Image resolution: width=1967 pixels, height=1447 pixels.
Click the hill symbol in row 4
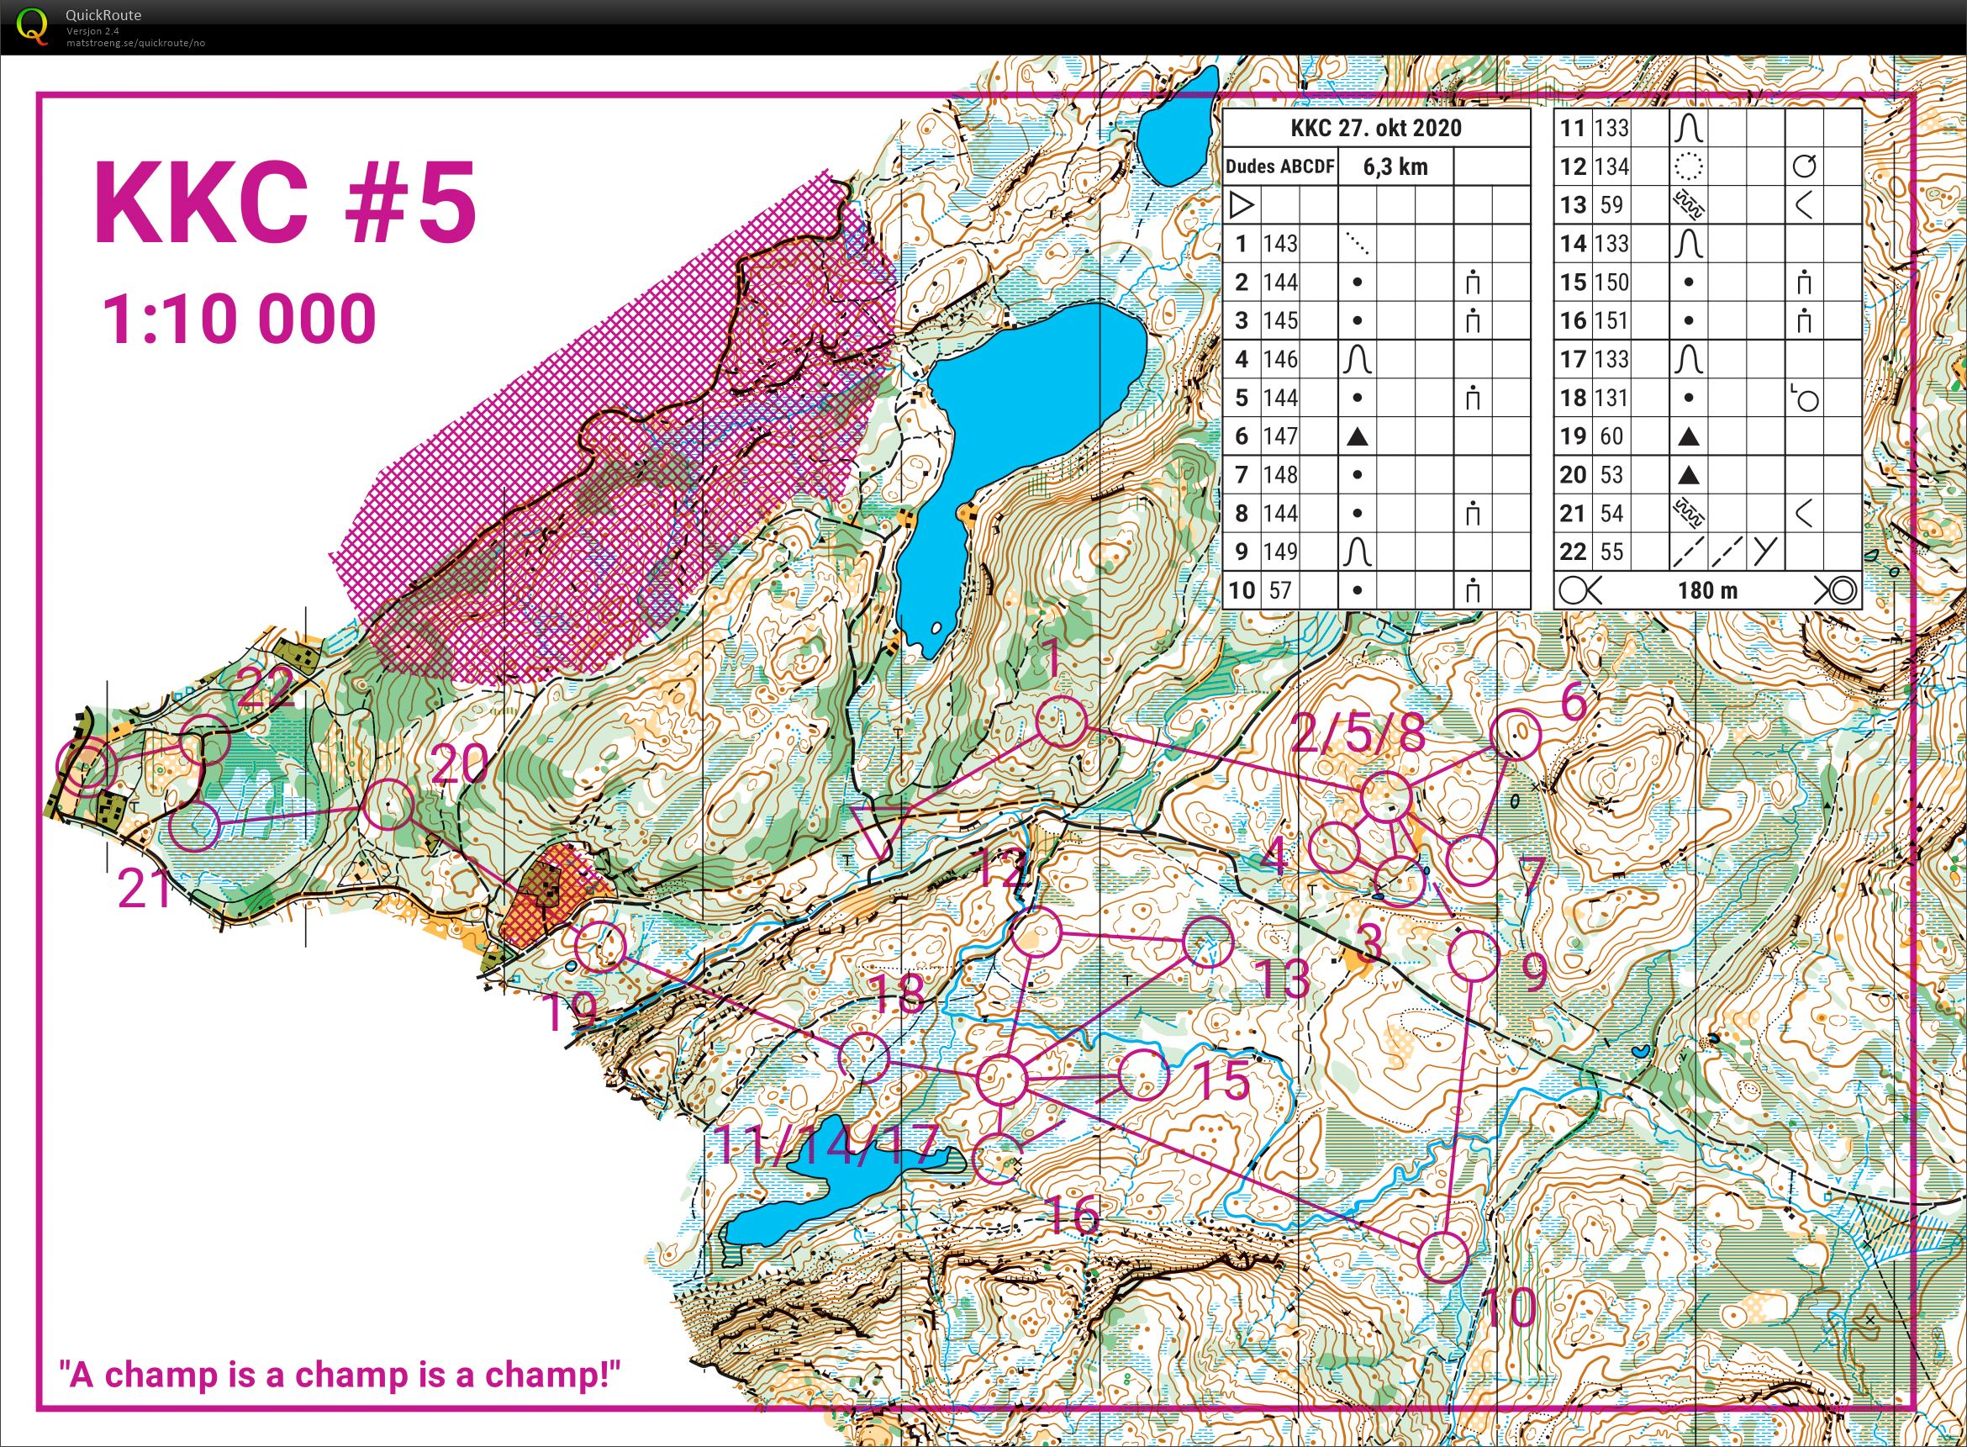coord(1357,359)
